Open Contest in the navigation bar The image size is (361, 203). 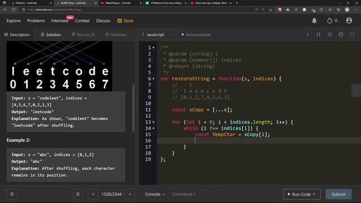82,21
